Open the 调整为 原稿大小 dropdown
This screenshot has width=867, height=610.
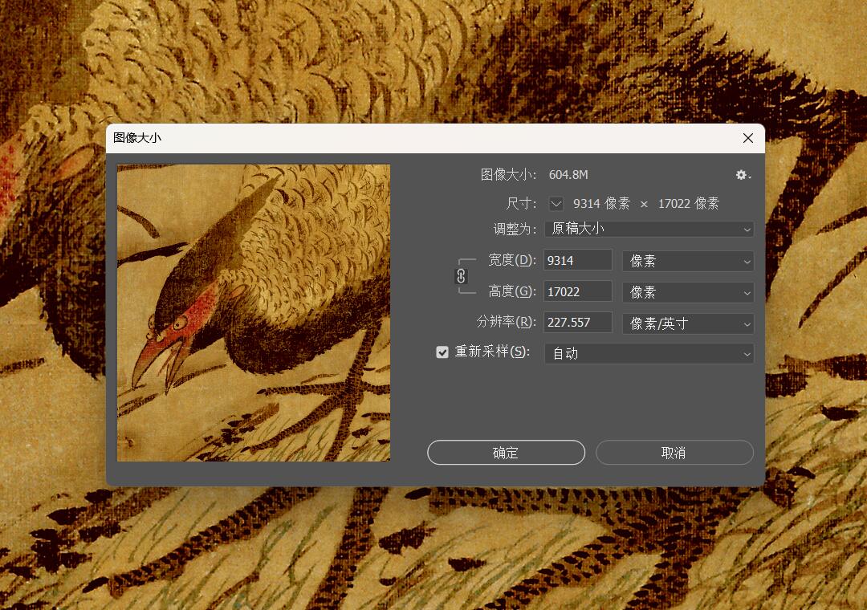pyautogui.click(x=649, y=229)
